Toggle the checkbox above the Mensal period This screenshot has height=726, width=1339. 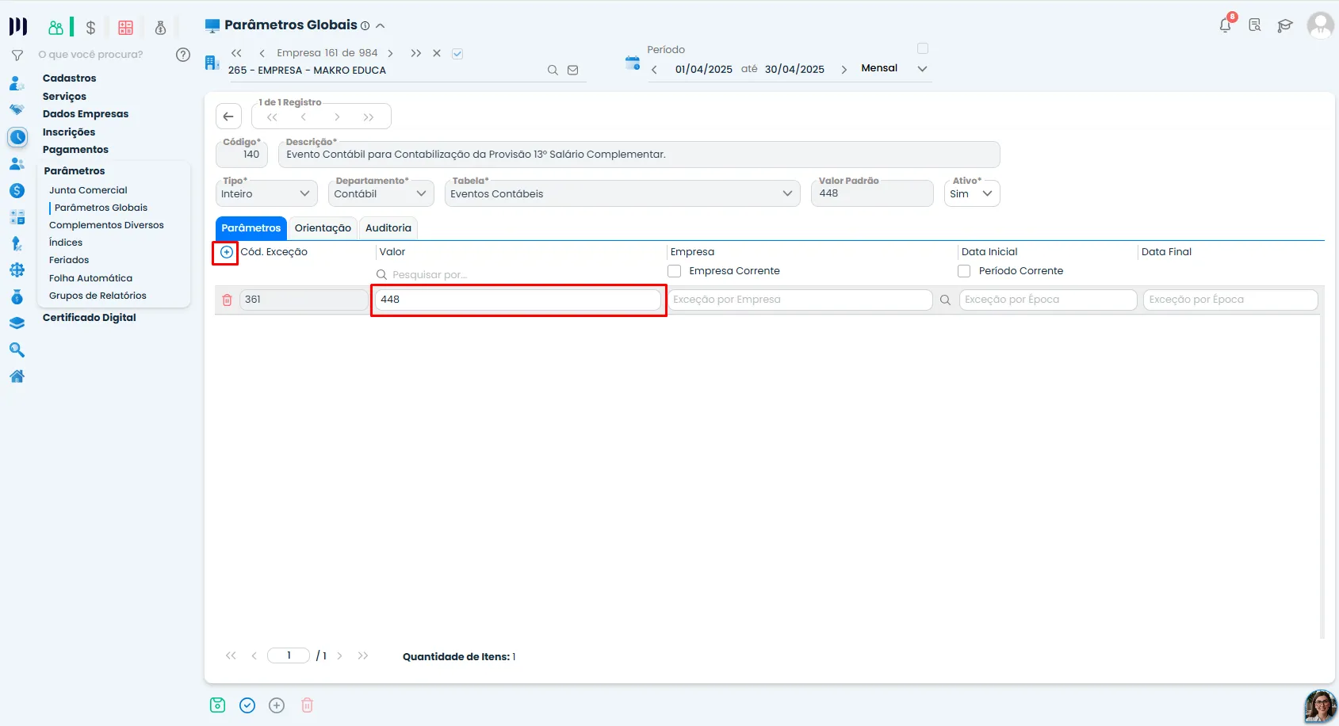pos(923,48)
